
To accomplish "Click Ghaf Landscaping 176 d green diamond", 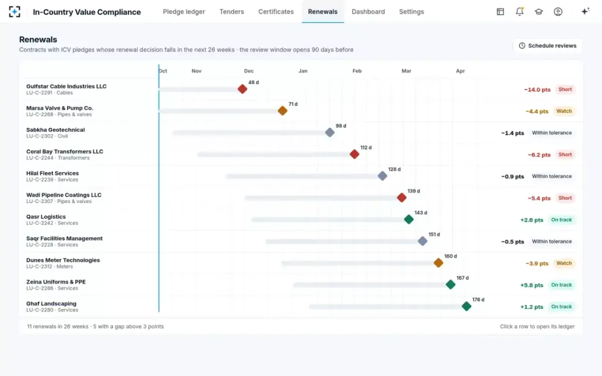I will (467, 306).
